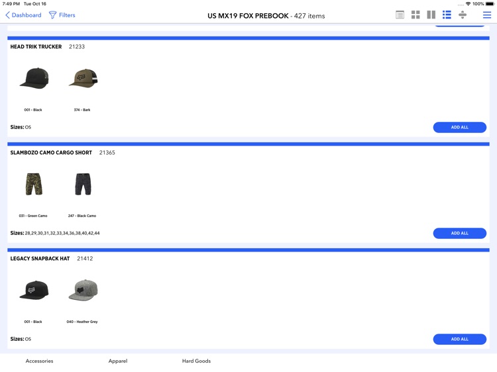
Task: Open the Filters panel
Action: (x=62, y=15)
